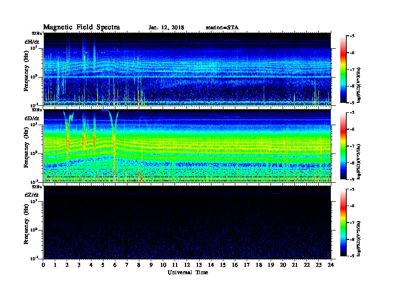Screen dimensions: 394x304
Task: Click the "station=STA" label
Action: pyautogui.click(x=222, y=28)
